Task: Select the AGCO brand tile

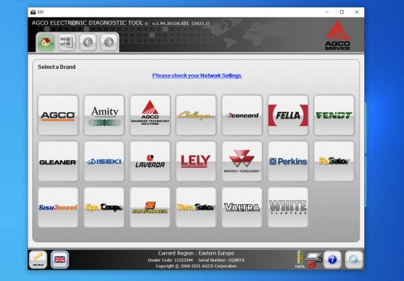Action: 58,115
